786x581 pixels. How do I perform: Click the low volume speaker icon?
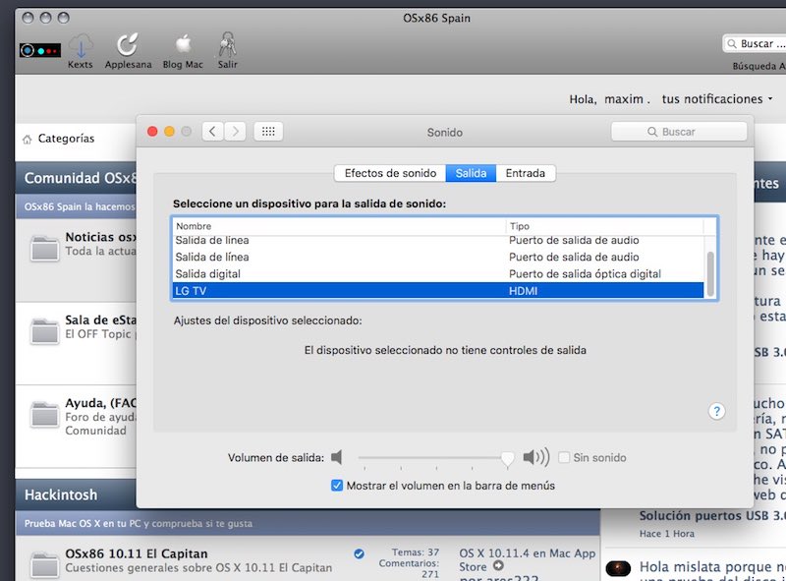pyautogui.click(x=337, y=457)
